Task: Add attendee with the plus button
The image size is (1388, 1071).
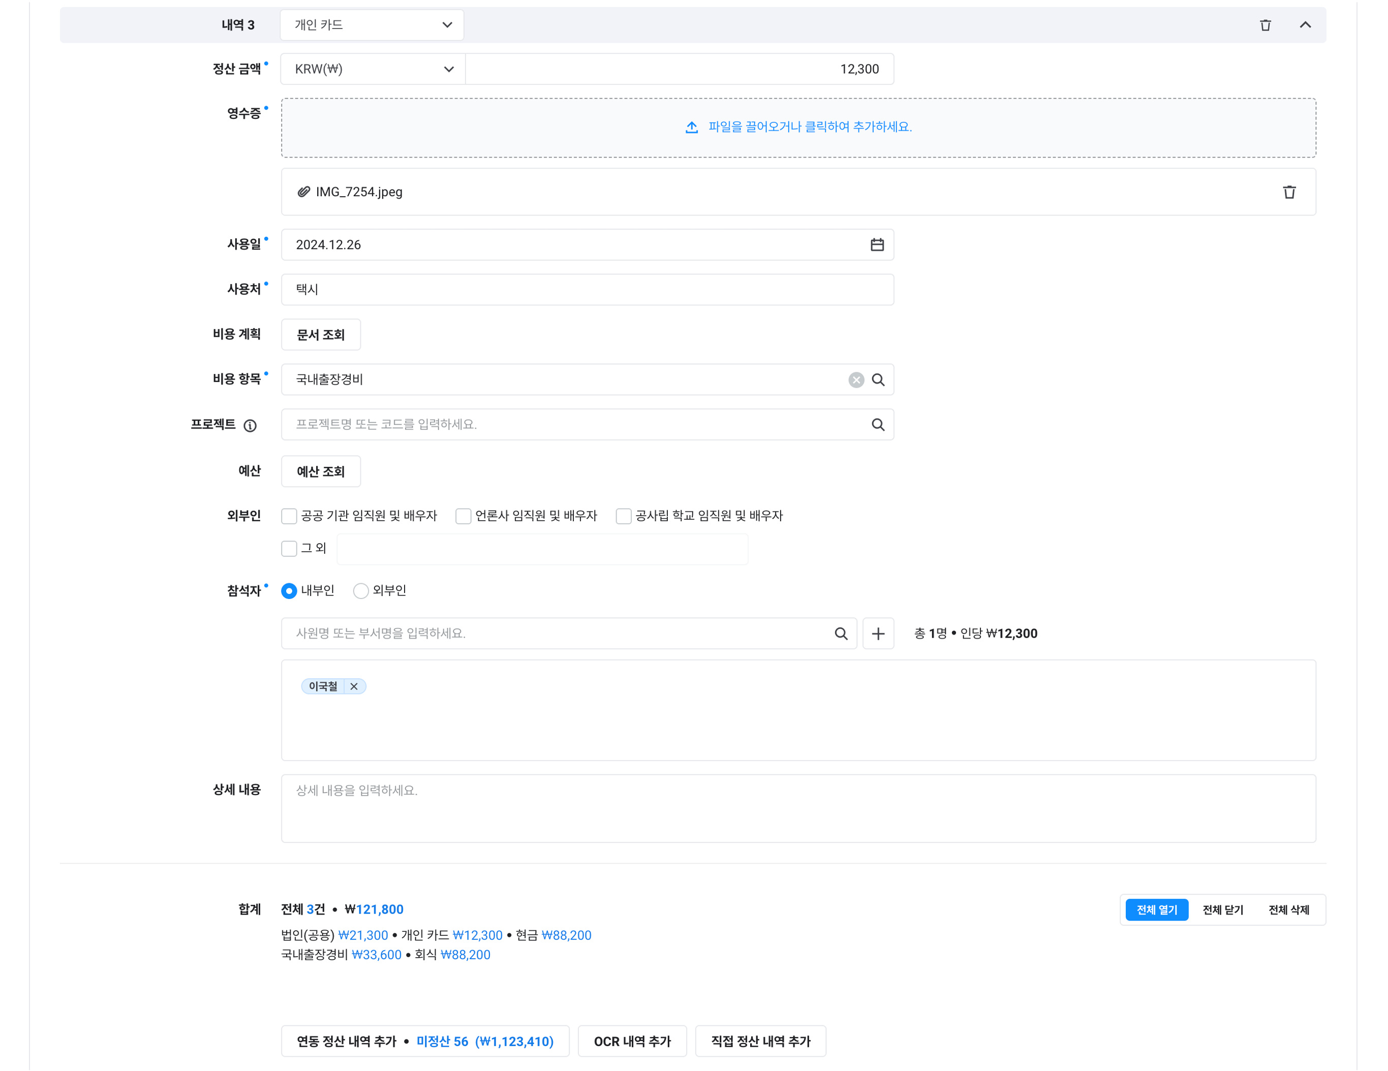Action: 878,634
